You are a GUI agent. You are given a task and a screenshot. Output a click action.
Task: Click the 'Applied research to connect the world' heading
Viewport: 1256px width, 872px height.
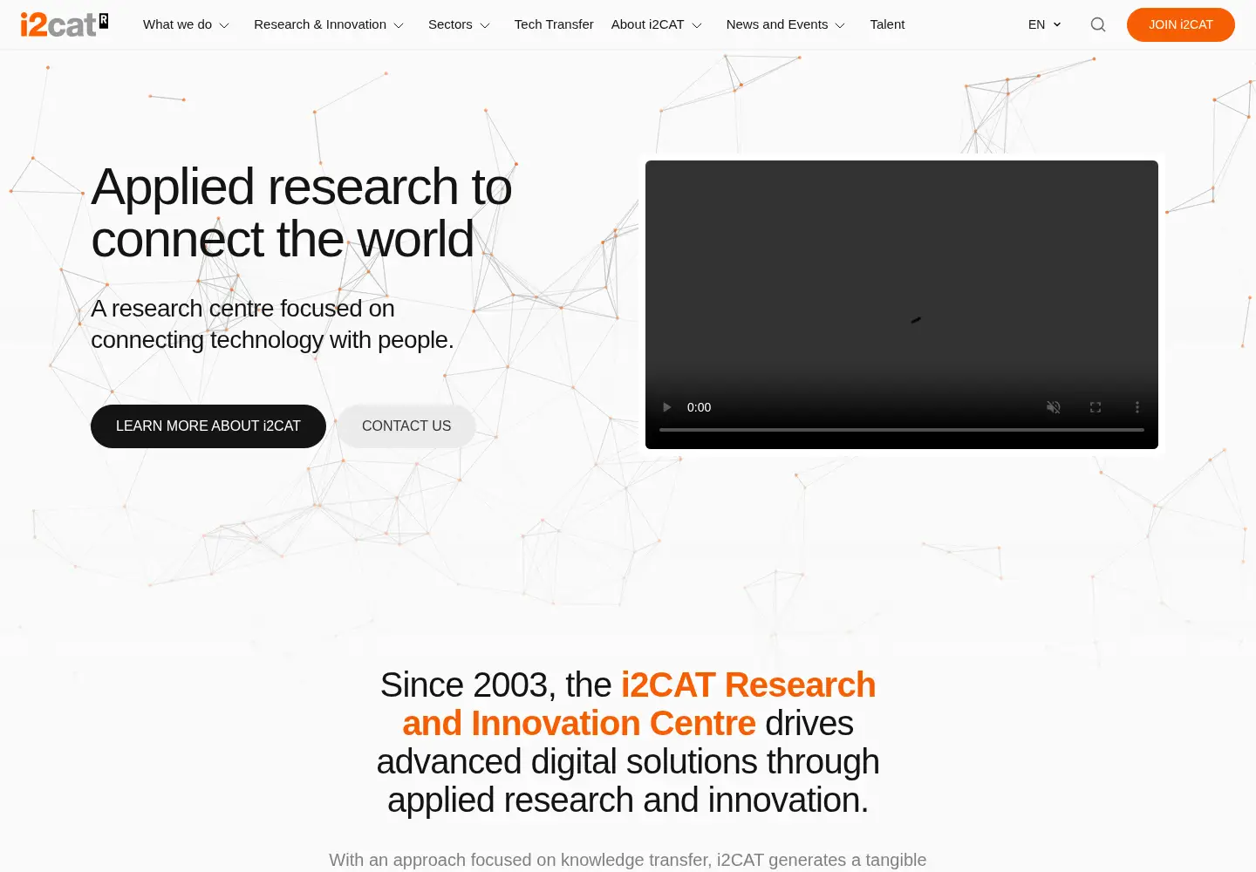click(x=301, y=213)
